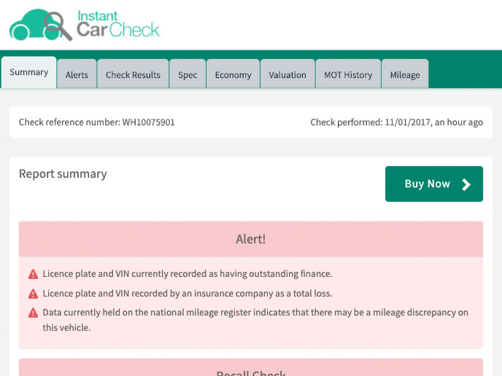Go to the Valuation tab
The width and height of the screenshot is (502, 376).
pyautogui.click(x=287, y=74)
